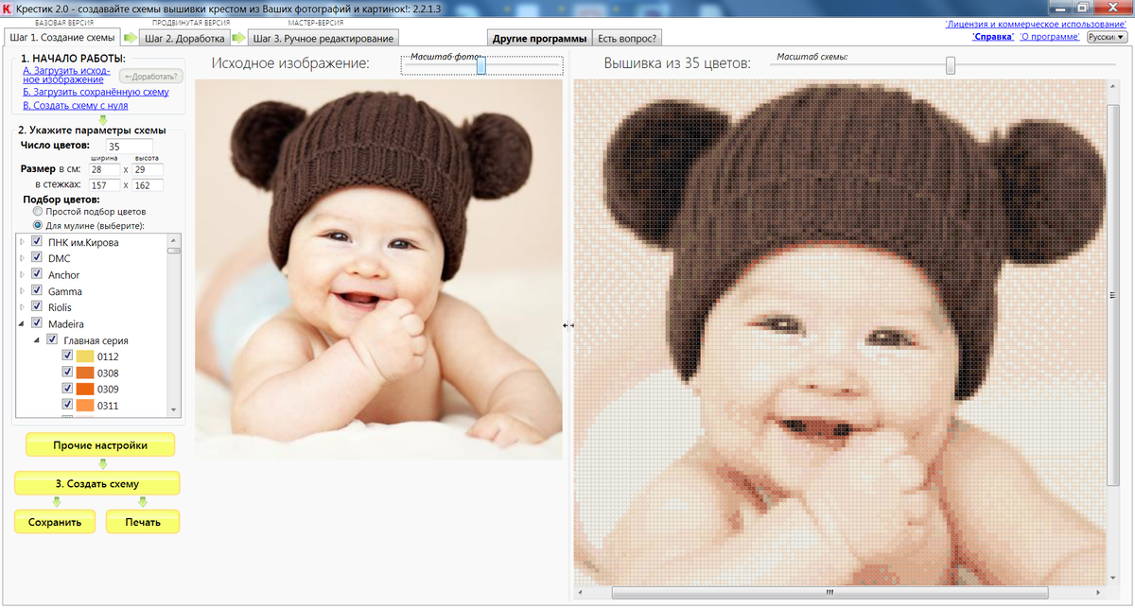Click А. Загрузить исходное изображение link
The width and height of the screenshot is (1135, 608).
(66, 75)
